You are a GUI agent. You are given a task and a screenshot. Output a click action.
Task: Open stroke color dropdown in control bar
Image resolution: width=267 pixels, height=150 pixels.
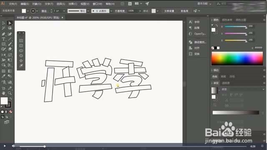[x=37, y=11]
